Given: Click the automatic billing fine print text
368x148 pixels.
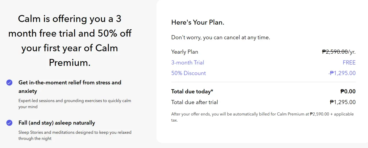Looking at the screenshot, I should coord(262,117).
